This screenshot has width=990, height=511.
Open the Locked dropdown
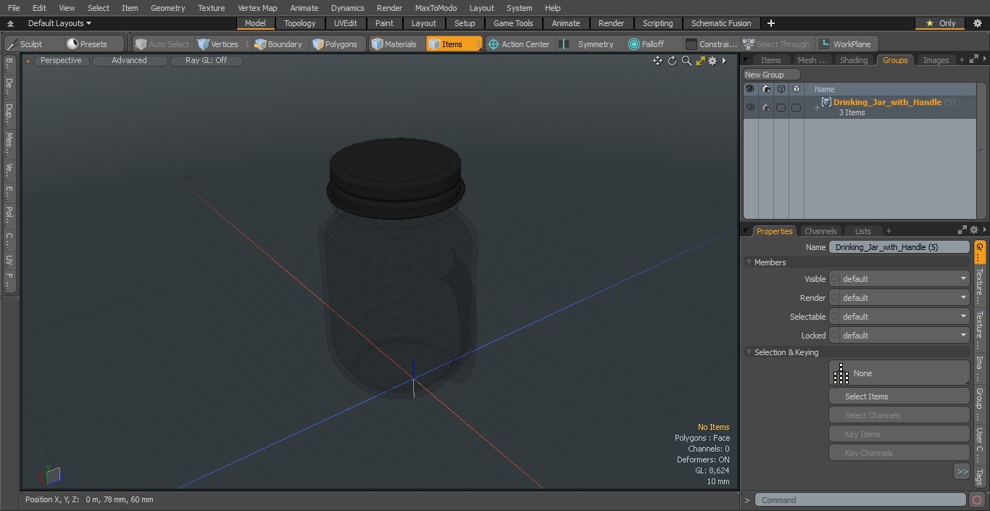899,336
